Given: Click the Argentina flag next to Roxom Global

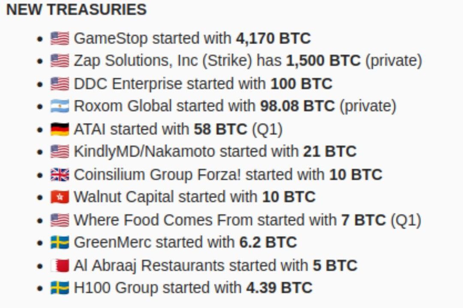Looking at the screenshot, I should pyautogui.click(x=60, y=106).
